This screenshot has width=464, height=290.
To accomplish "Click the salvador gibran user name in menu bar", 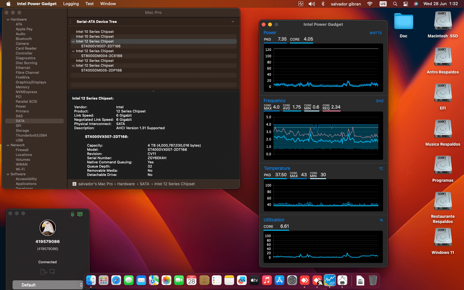I will pos(346,4).
